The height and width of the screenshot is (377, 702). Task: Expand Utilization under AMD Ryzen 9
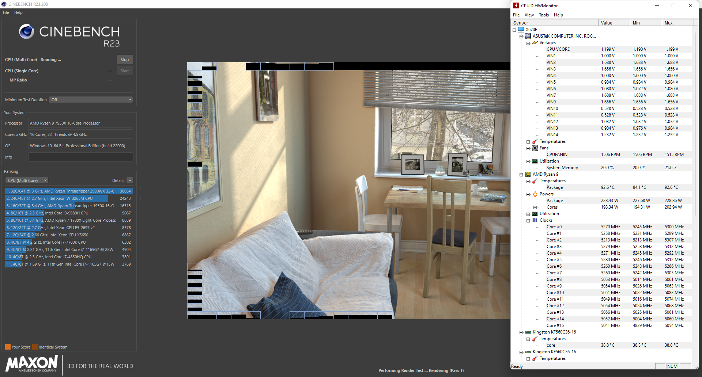[x=528, y=214]
